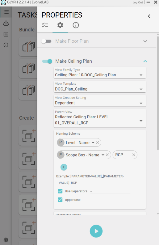This screenshot has height=245, width=159.
Task: Click the sidebar info circle icon
Action: pos(6,45)
